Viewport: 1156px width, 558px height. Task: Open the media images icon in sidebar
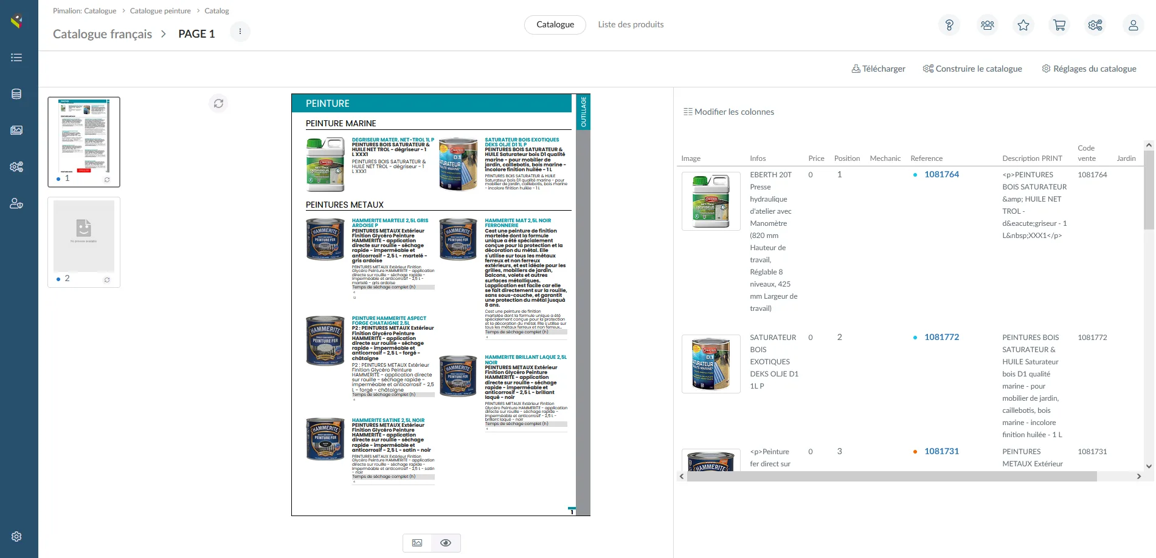16,131
